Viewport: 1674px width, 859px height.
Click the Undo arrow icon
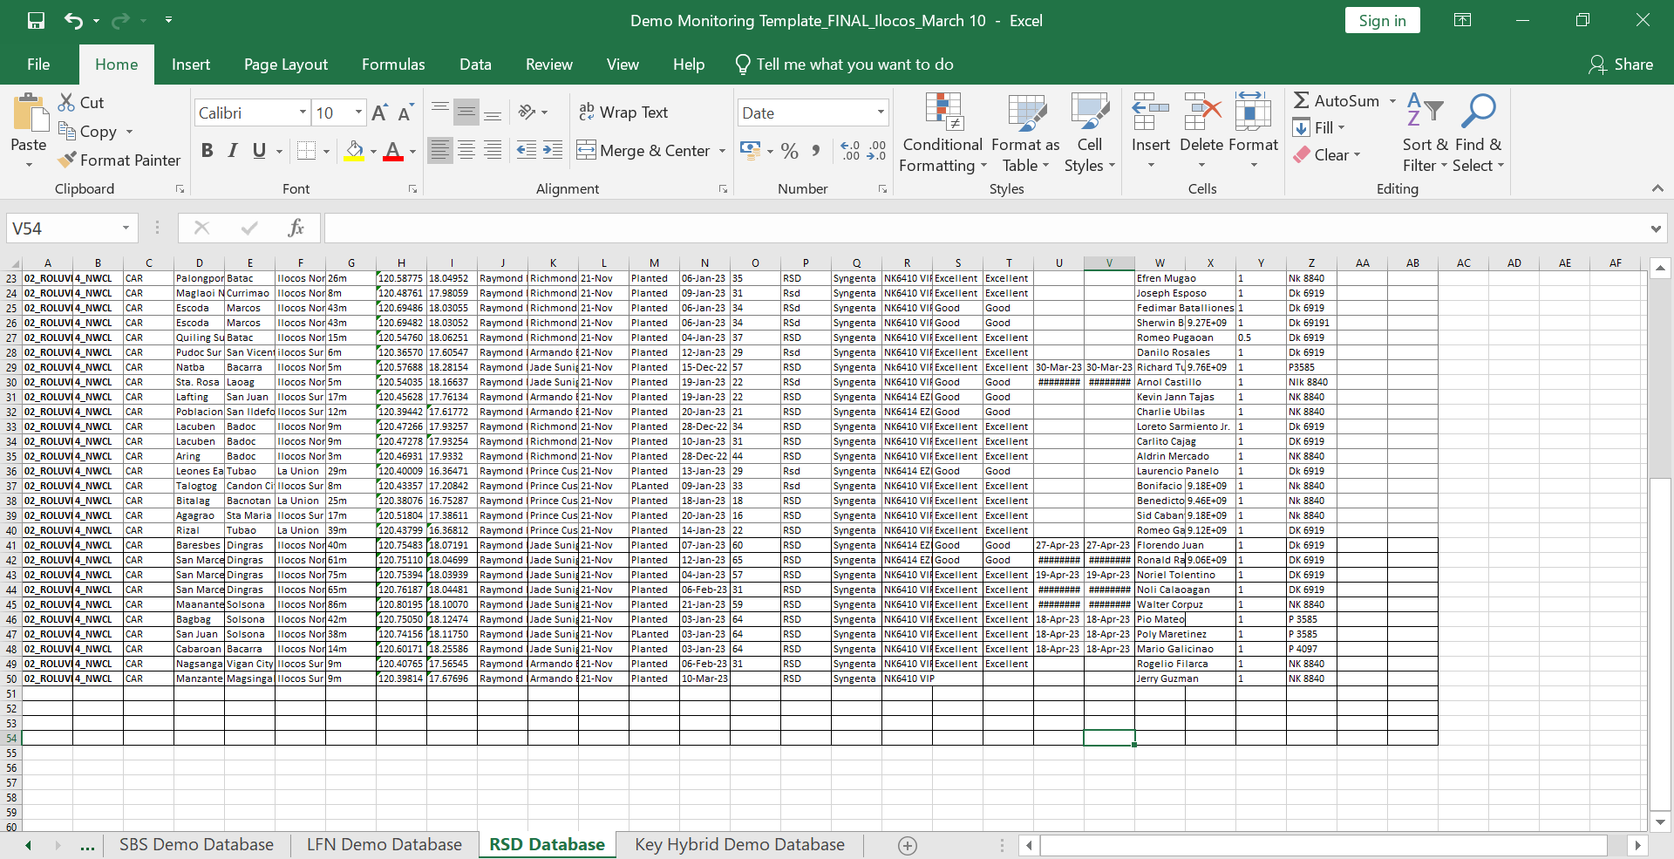[x=73, y=20]
